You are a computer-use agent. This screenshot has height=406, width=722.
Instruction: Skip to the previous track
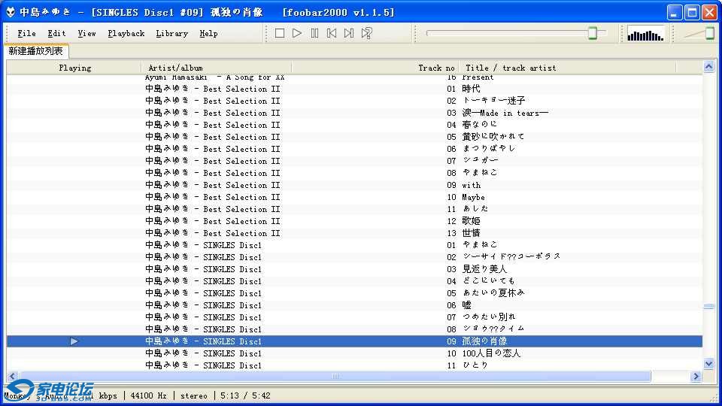(x=332, y=33)
